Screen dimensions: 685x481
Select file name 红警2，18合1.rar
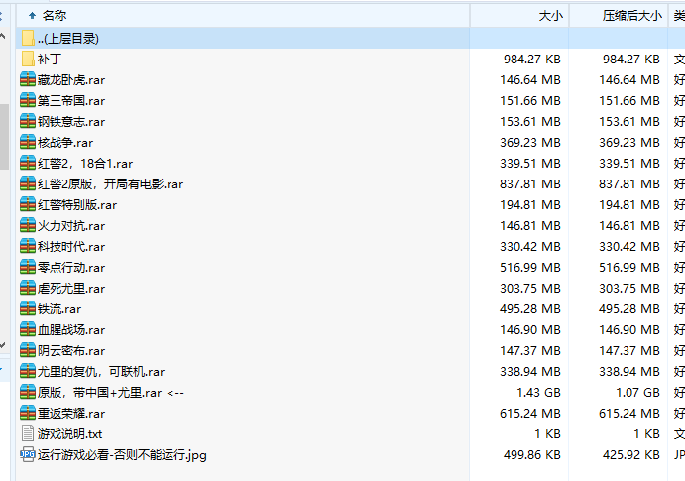pos(85,164)
